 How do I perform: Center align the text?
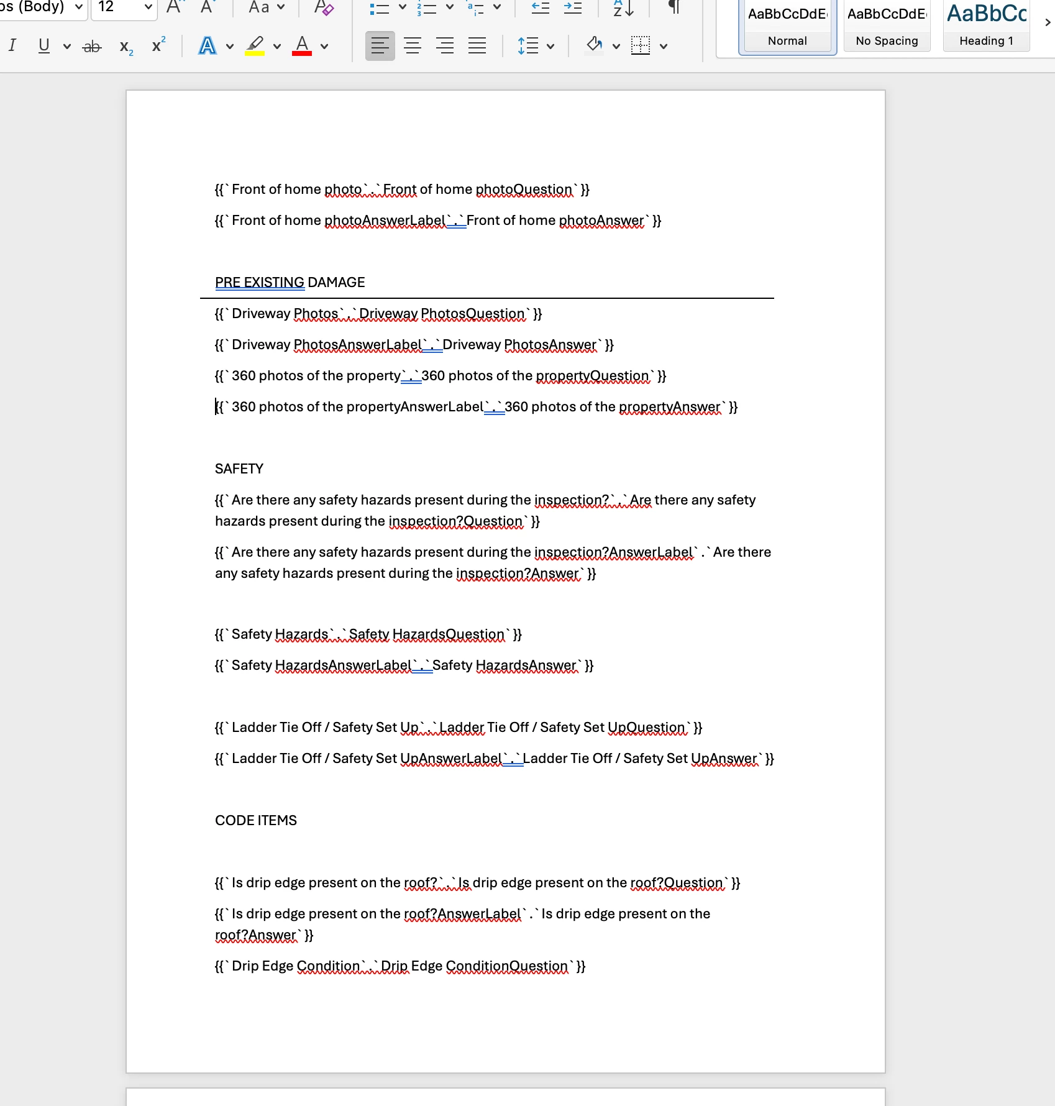tap(413, 45)
